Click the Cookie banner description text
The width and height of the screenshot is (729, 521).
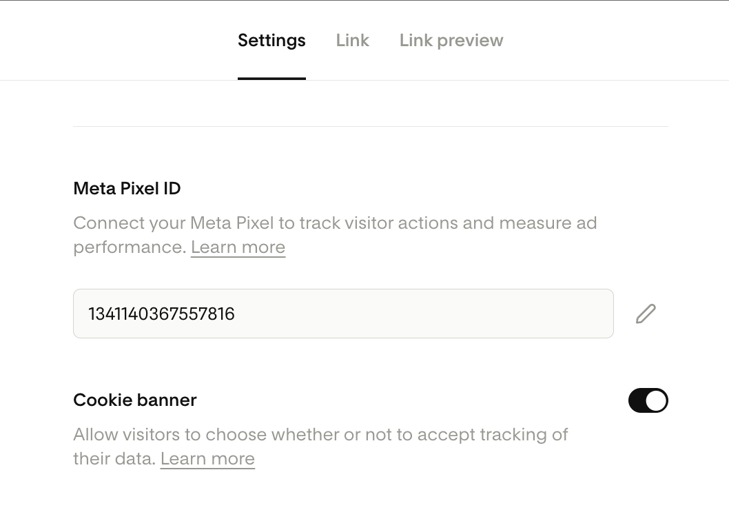(320, 435)
